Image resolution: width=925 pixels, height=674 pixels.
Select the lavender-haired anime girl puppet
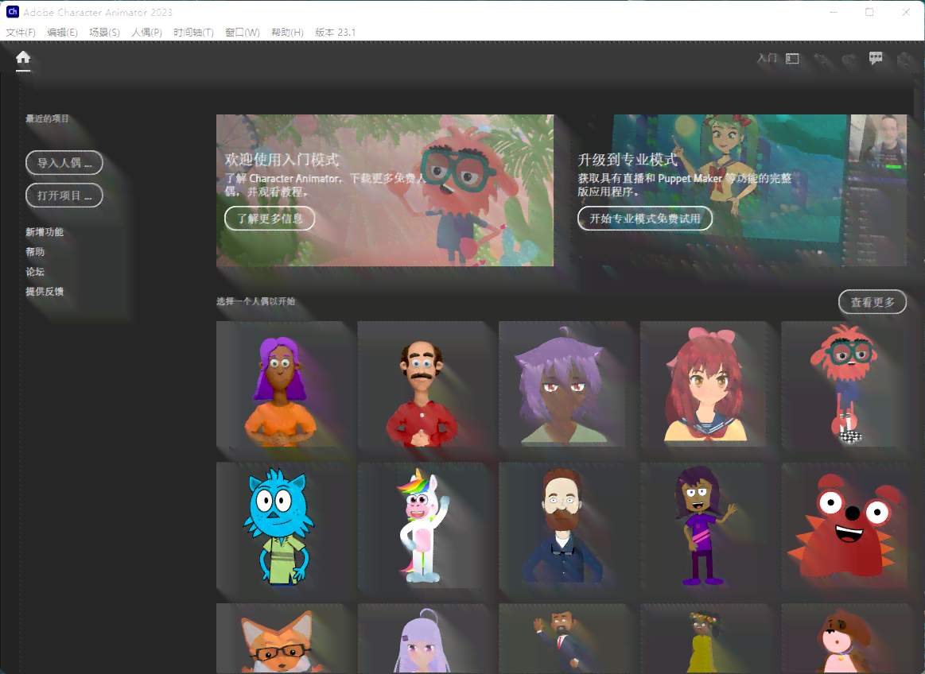421,638
